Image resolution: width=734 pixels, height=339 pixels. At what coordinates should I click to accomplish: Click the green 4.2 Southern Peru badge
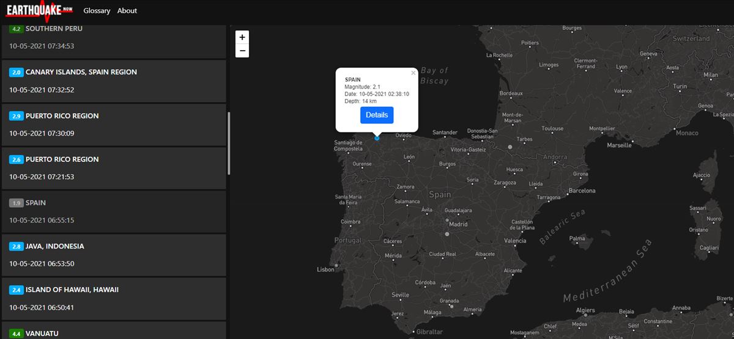coord(17,29)
